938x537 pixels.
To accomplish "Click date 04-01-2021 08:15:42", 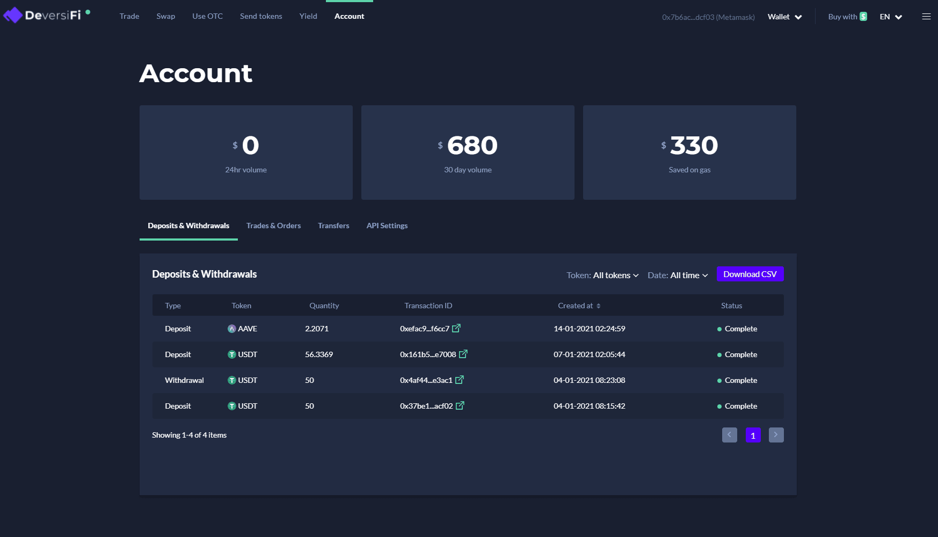I will [x=590, y=406].
